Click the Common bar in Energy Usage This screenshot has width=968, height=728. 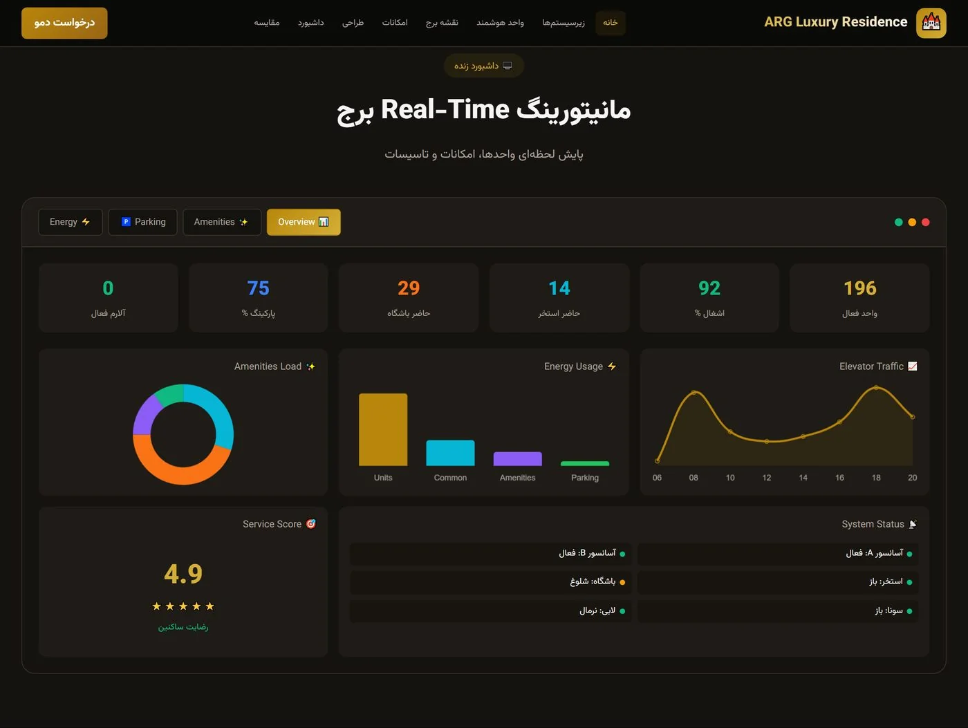(x=450, y=453)
